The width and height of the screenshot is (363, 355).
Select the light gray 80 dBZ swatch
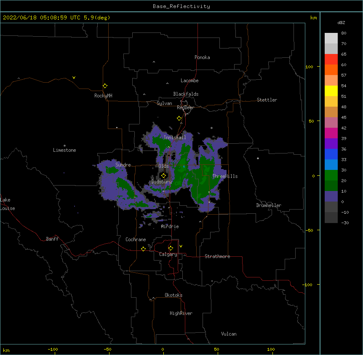[331, 38]
